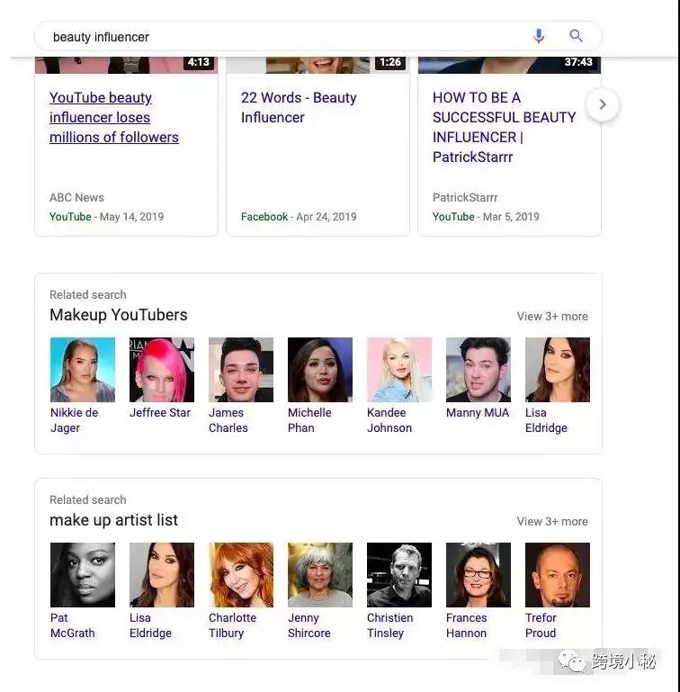This screenshot has width=680, height=692.
Task: Select Michelle Phan thumbnail
Action: click(x=320, y=370)
